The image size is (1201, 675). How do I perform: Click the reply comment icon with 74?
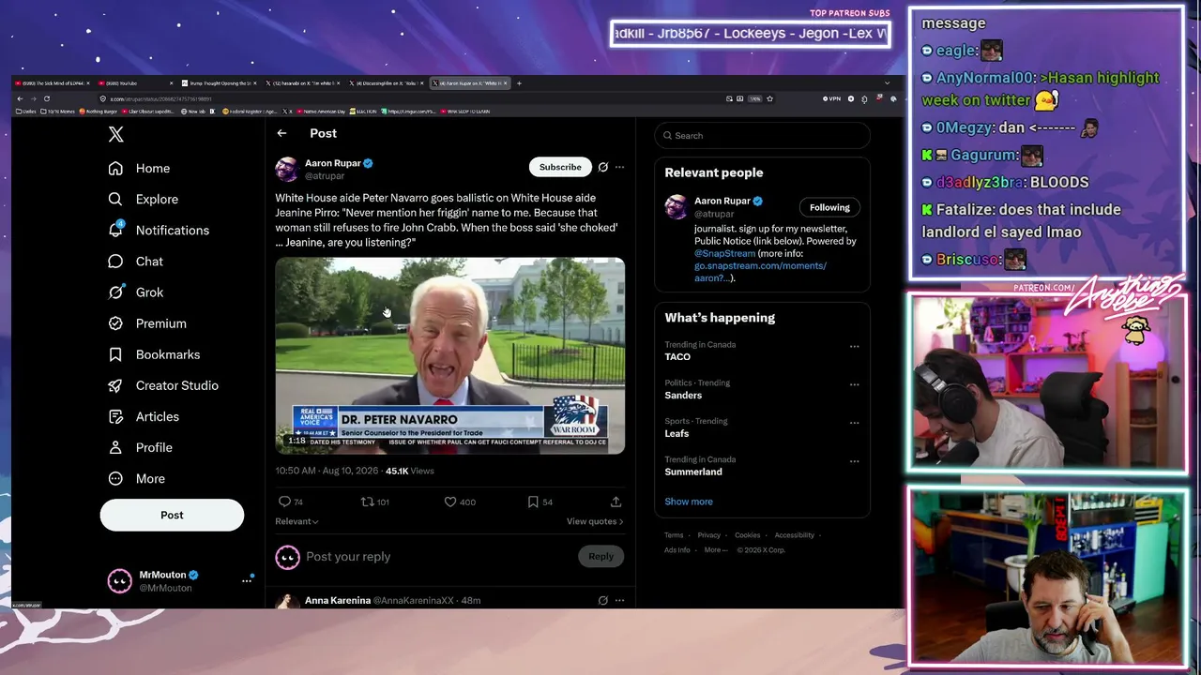coord(291,502)
